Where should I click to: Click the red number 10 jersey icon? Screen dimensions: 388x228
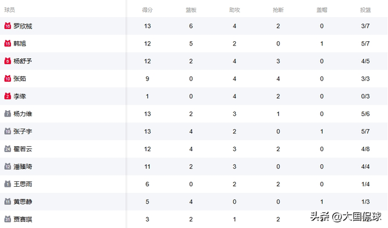pyautogui.click(x=8, y=78)
